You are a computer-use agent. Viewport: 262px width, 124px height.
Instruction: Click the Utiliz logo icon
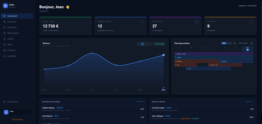coord(5,6)
